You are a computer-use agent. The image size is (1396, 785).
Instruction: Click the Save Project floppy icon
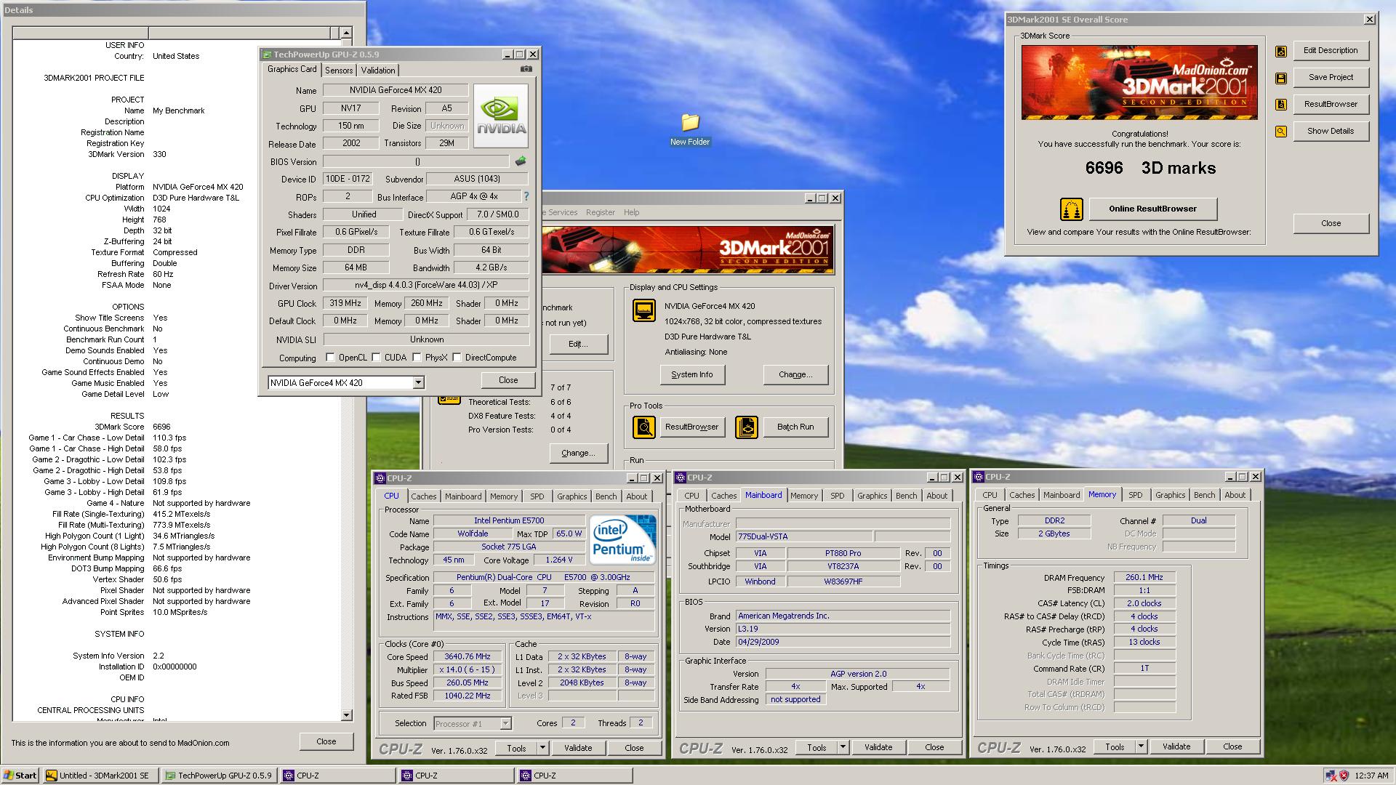(1281, 78)
